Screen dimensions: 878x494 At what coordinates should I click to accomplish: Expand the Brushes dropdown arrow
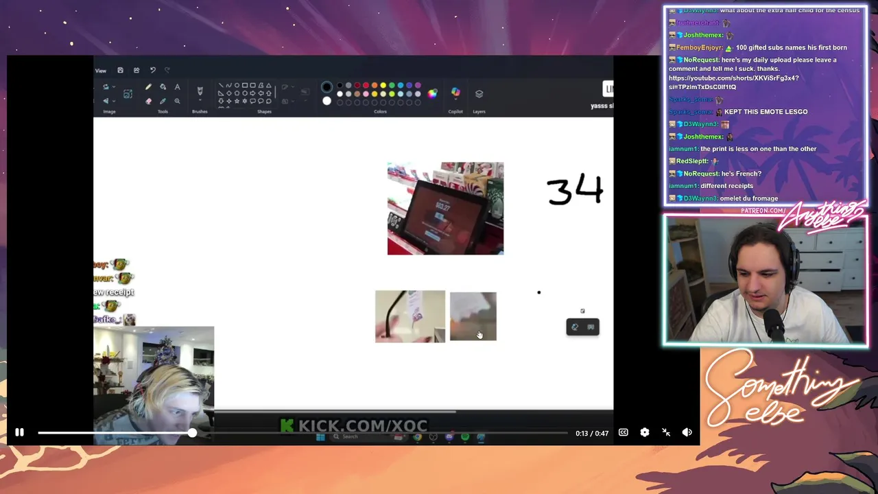200,100
